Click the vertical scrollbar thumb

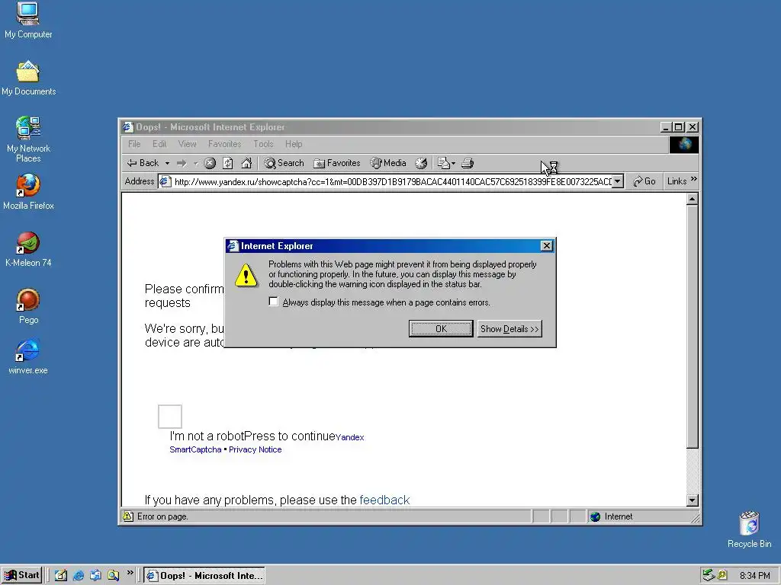coord(692,326)
